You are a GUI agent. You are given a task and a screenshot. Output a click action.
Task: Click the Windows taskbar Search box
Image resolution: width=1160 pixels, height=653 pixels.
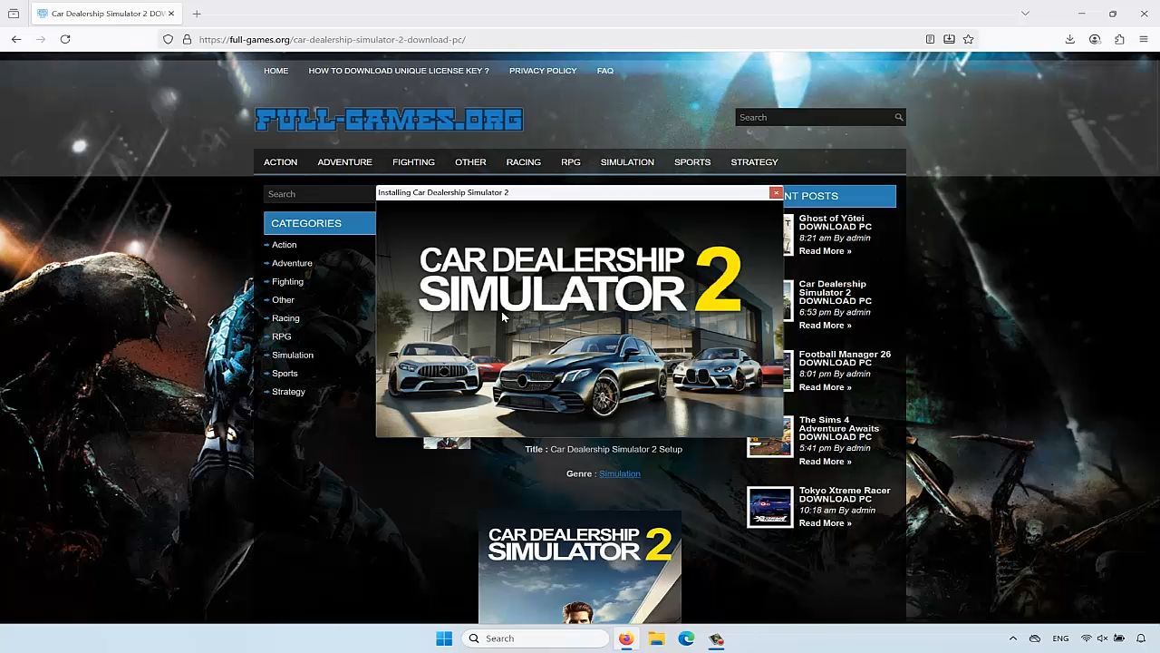[x=535, y=638]
